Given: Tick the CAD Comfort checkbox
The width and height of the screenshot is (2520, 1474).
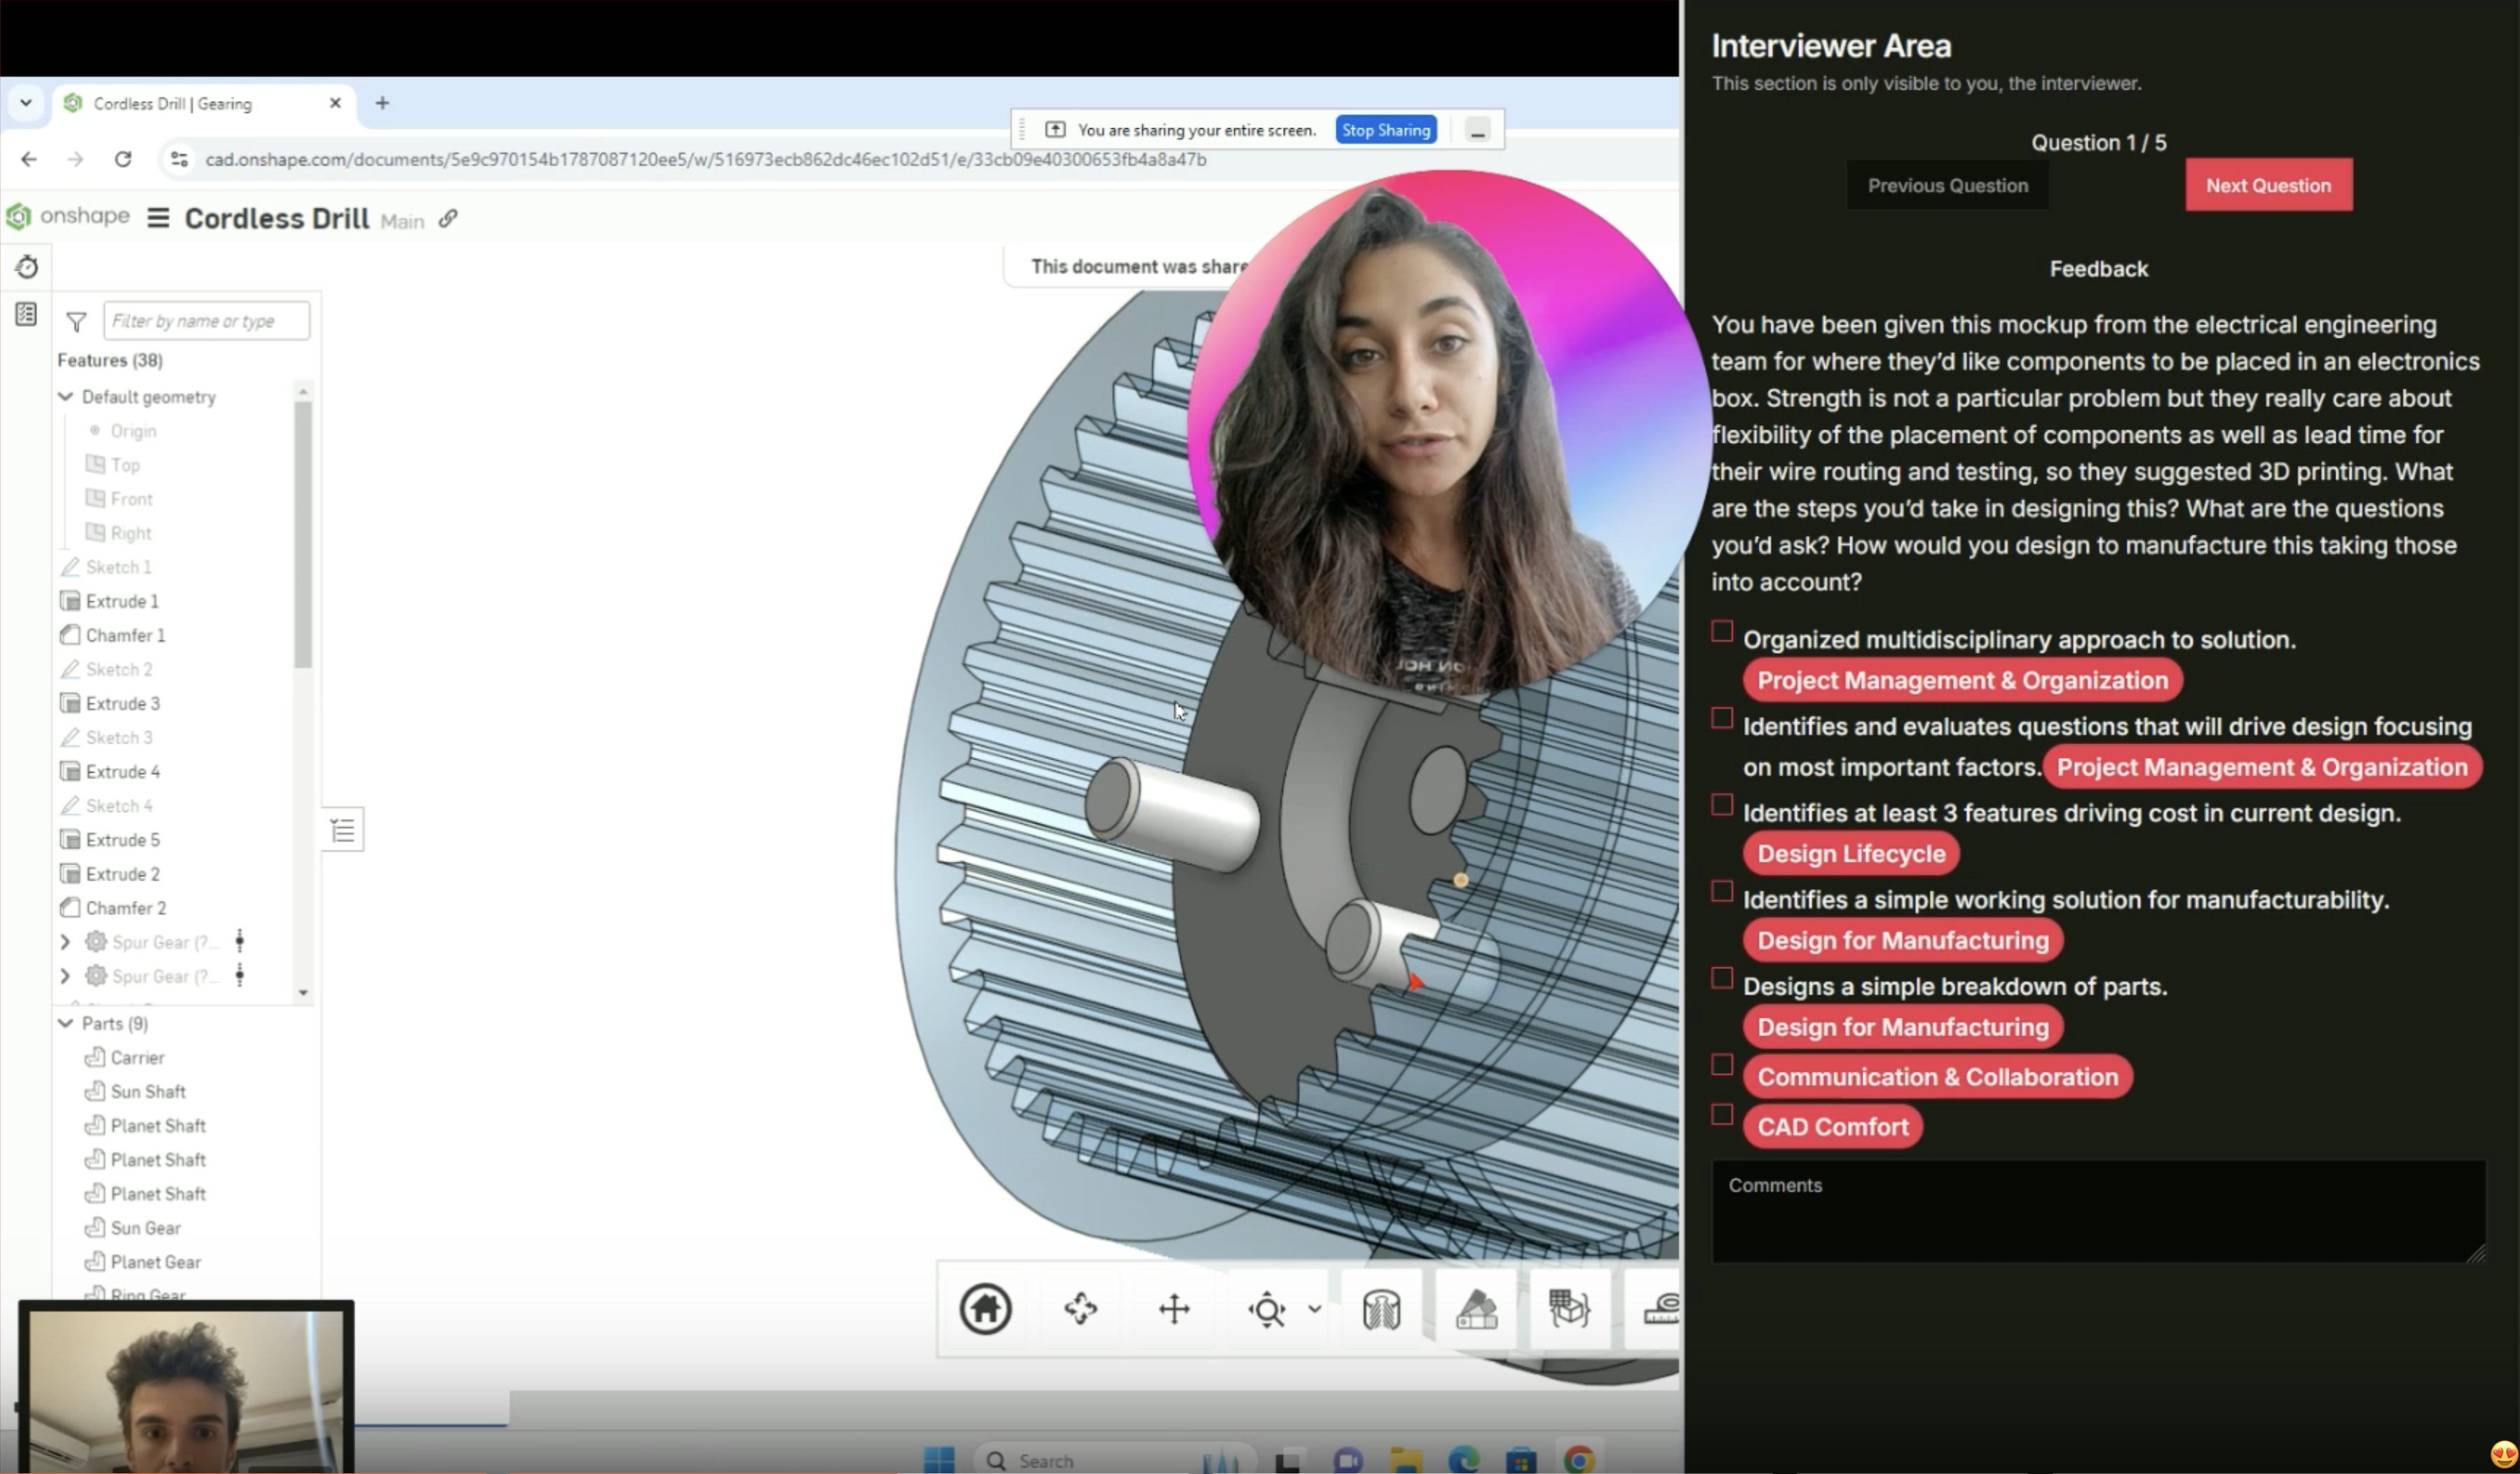Looking at the screenshot, I should click(x=1722, y=1115).
